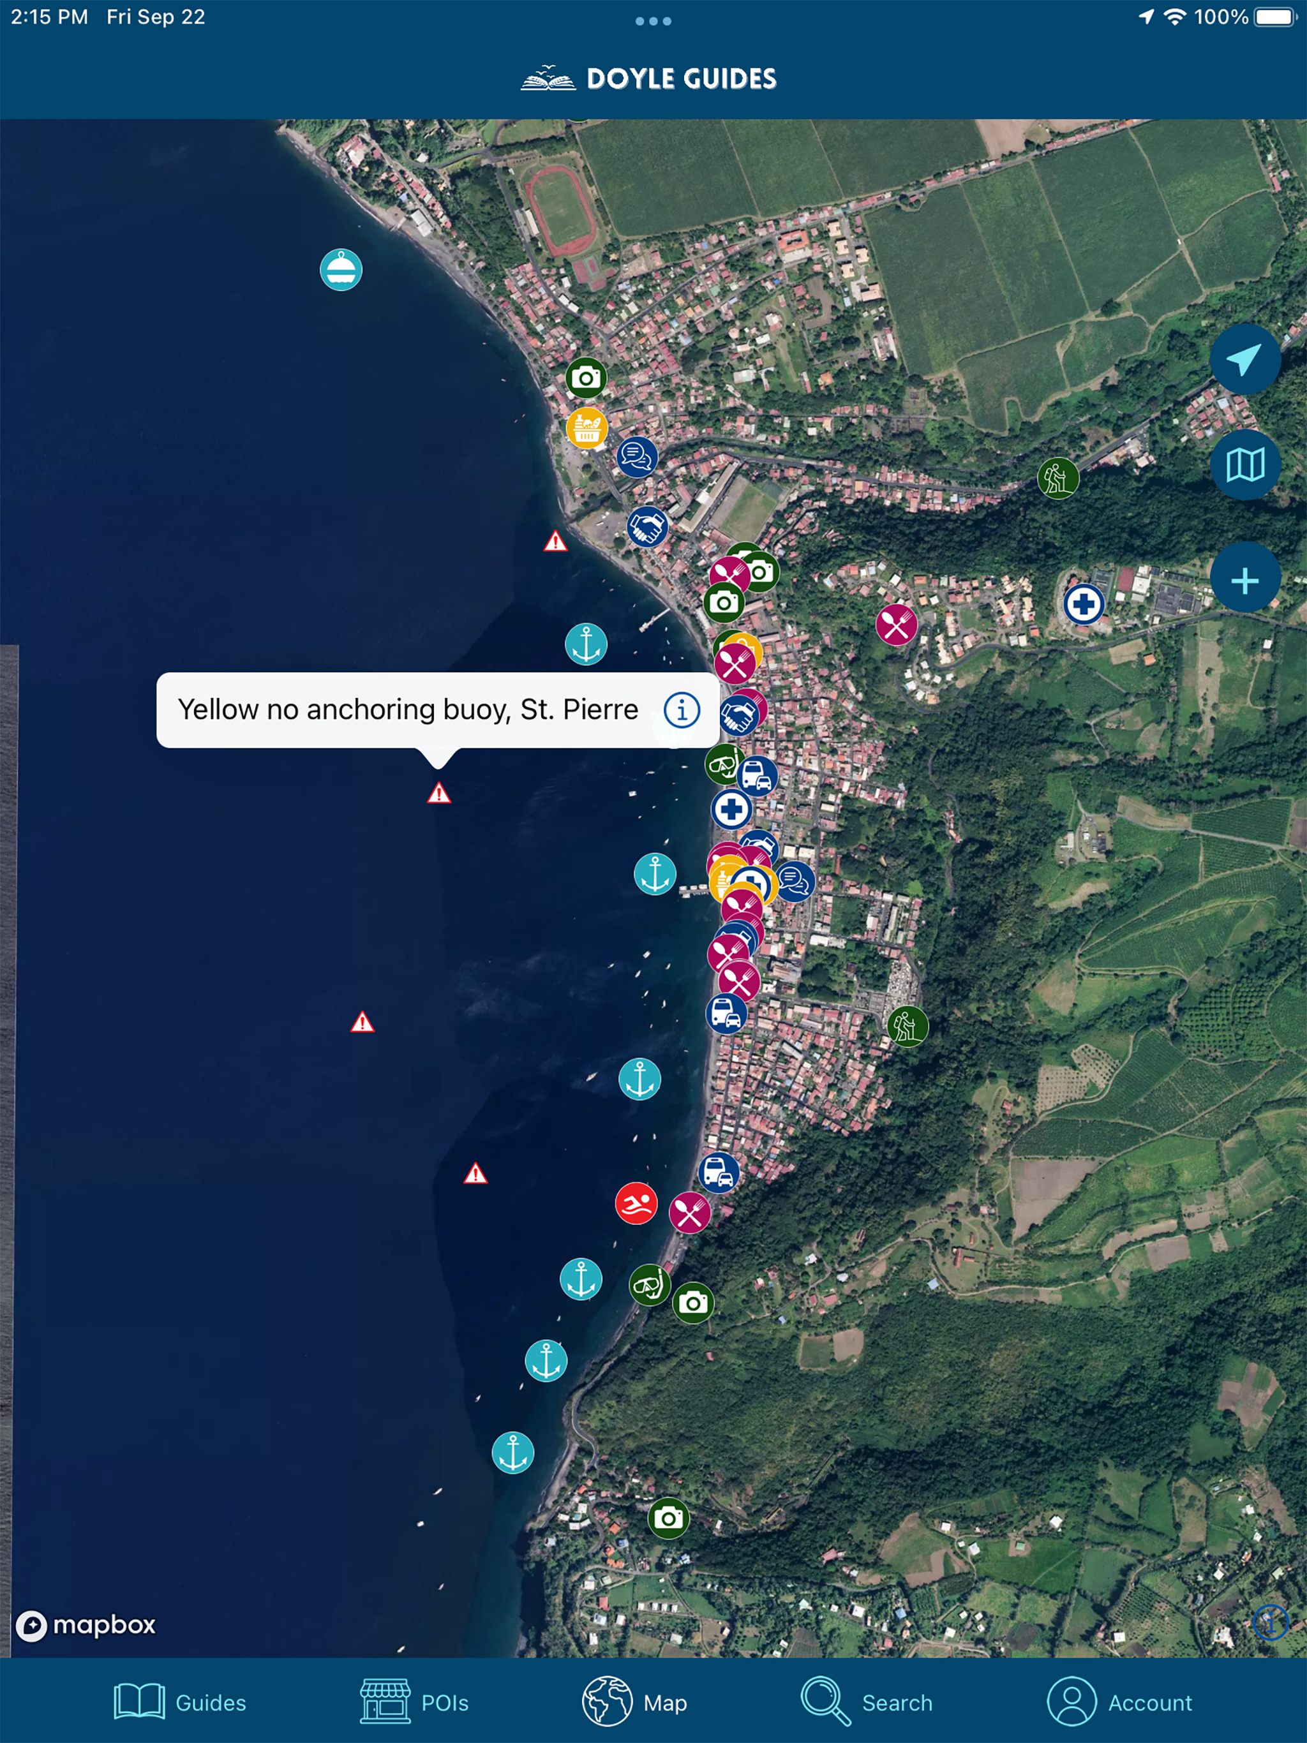The image size is (1307, 1743).
Task: Open the northernmost camera sightseeing marker
Action: click(x=586, y=379)
